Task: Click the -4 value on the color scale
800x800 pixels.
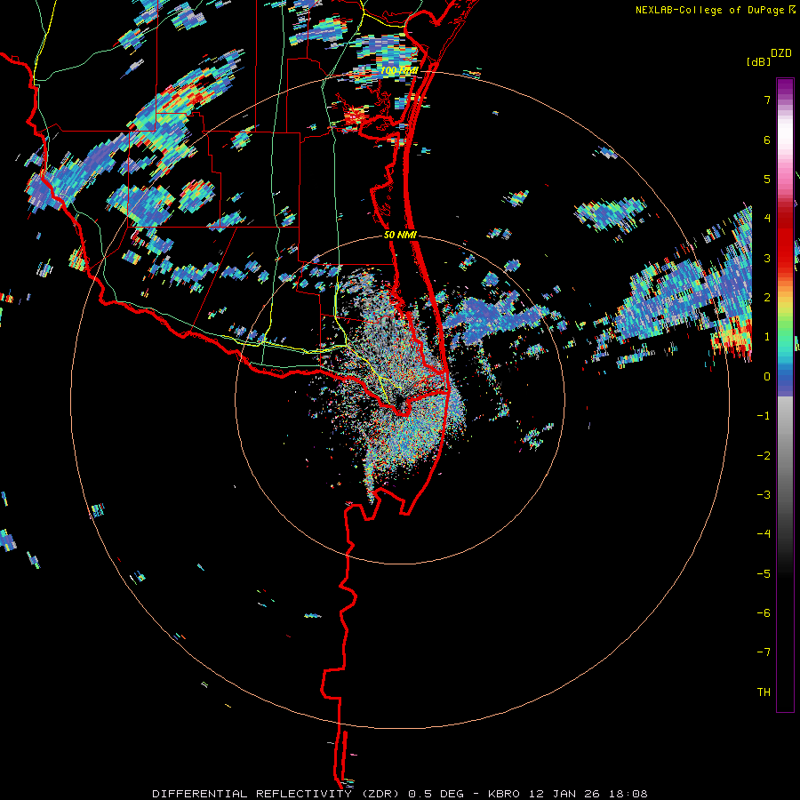Action: click(x=764, y=534)
